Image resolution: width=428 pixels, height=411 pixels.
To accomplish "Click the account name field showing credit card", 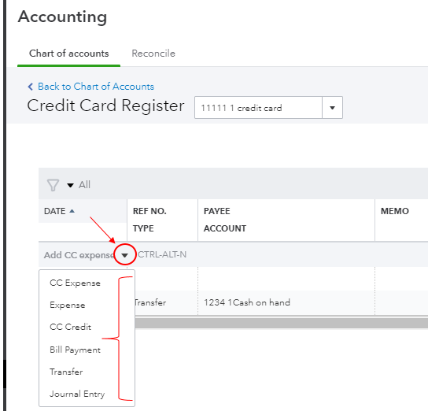I will (x=258, y=108).
